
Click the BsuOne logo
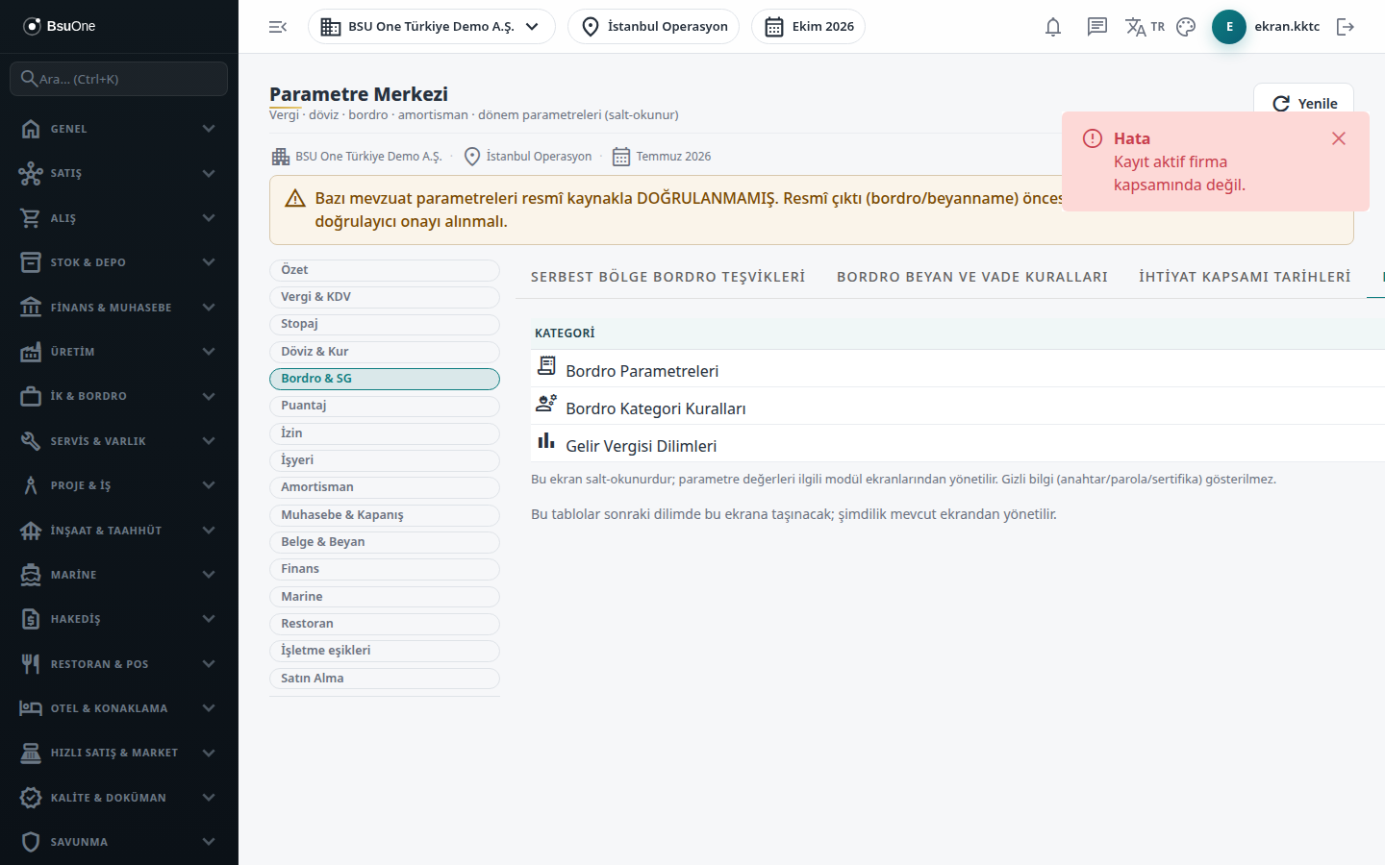pos(60,26)
